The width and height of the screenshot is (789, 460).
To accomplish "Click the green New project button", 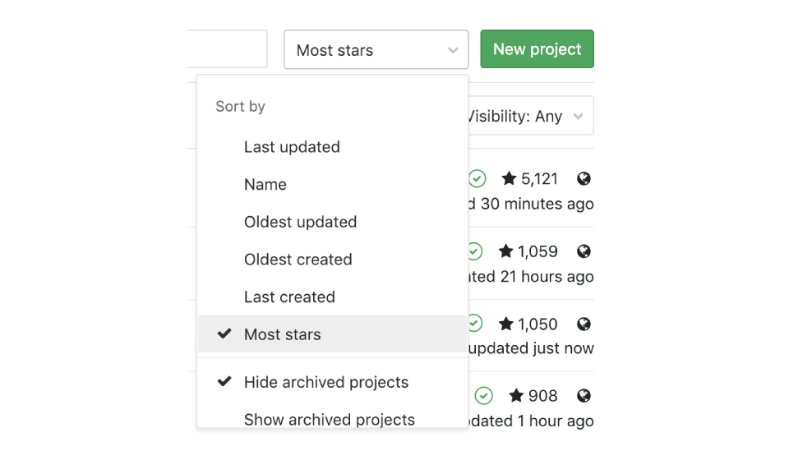I will 537,48.
